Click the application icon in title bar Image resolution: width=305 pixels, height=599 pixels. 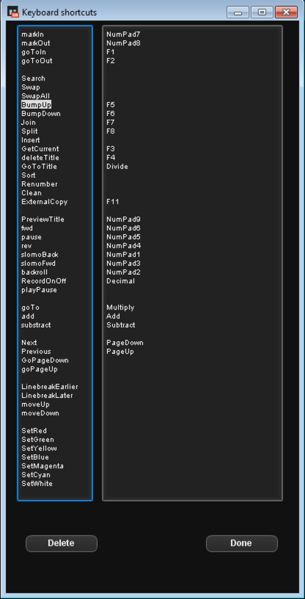(x=13, y=12)
